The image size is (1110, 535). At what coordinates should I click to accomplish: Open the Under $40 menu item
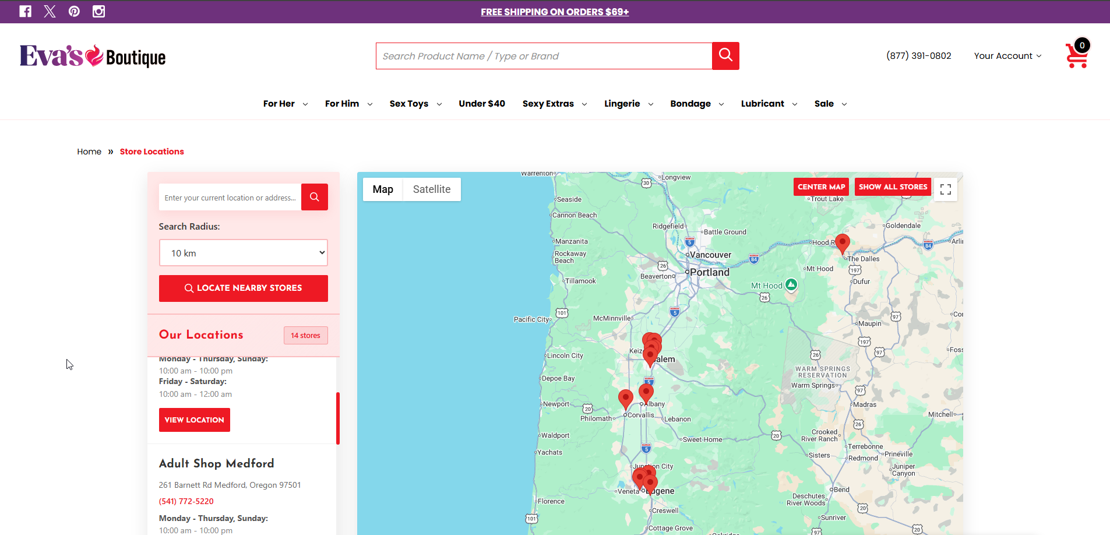click(482, 104)
